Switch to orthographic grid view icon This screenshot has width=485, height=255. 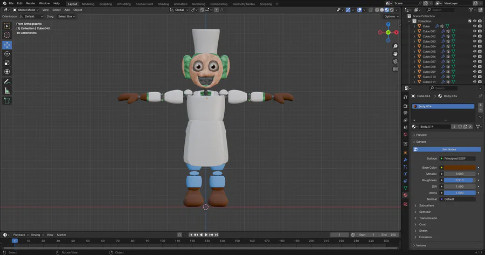point(396,69)
